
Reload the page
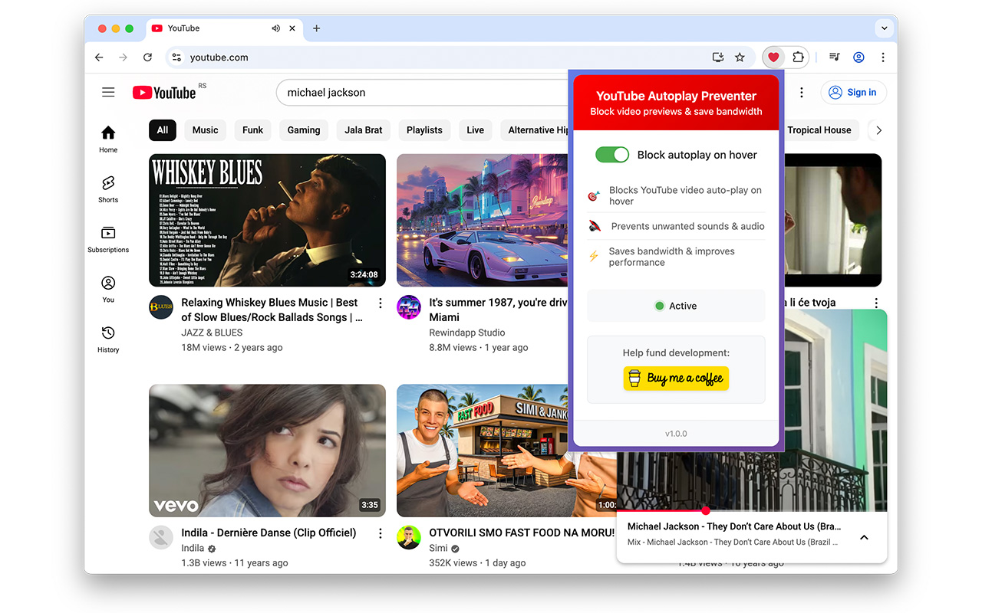pyautogui.click(x=147, y=57)
